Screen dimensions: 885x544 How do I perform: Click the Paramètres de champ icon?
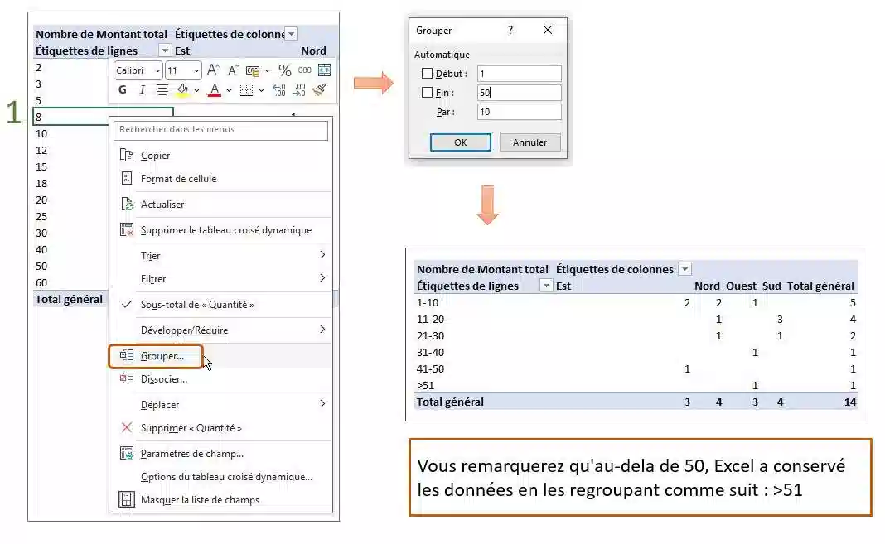[x=127, y=453]
